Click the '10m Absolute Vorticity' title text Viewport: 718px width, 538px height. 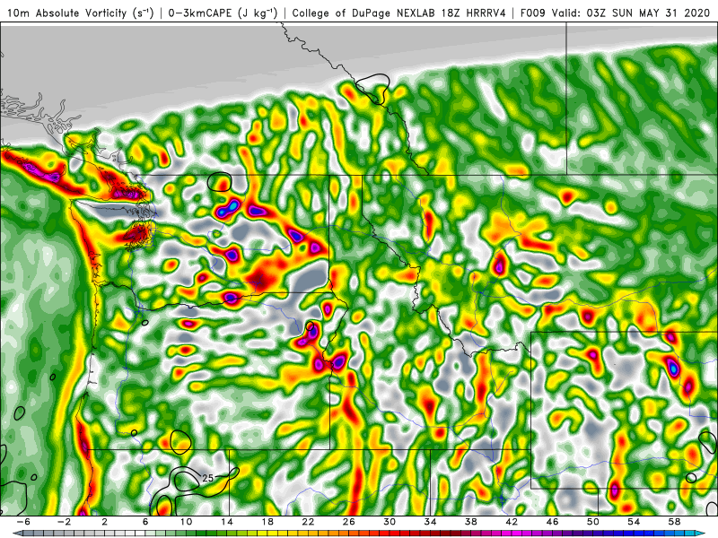click(x=80, y=13)
